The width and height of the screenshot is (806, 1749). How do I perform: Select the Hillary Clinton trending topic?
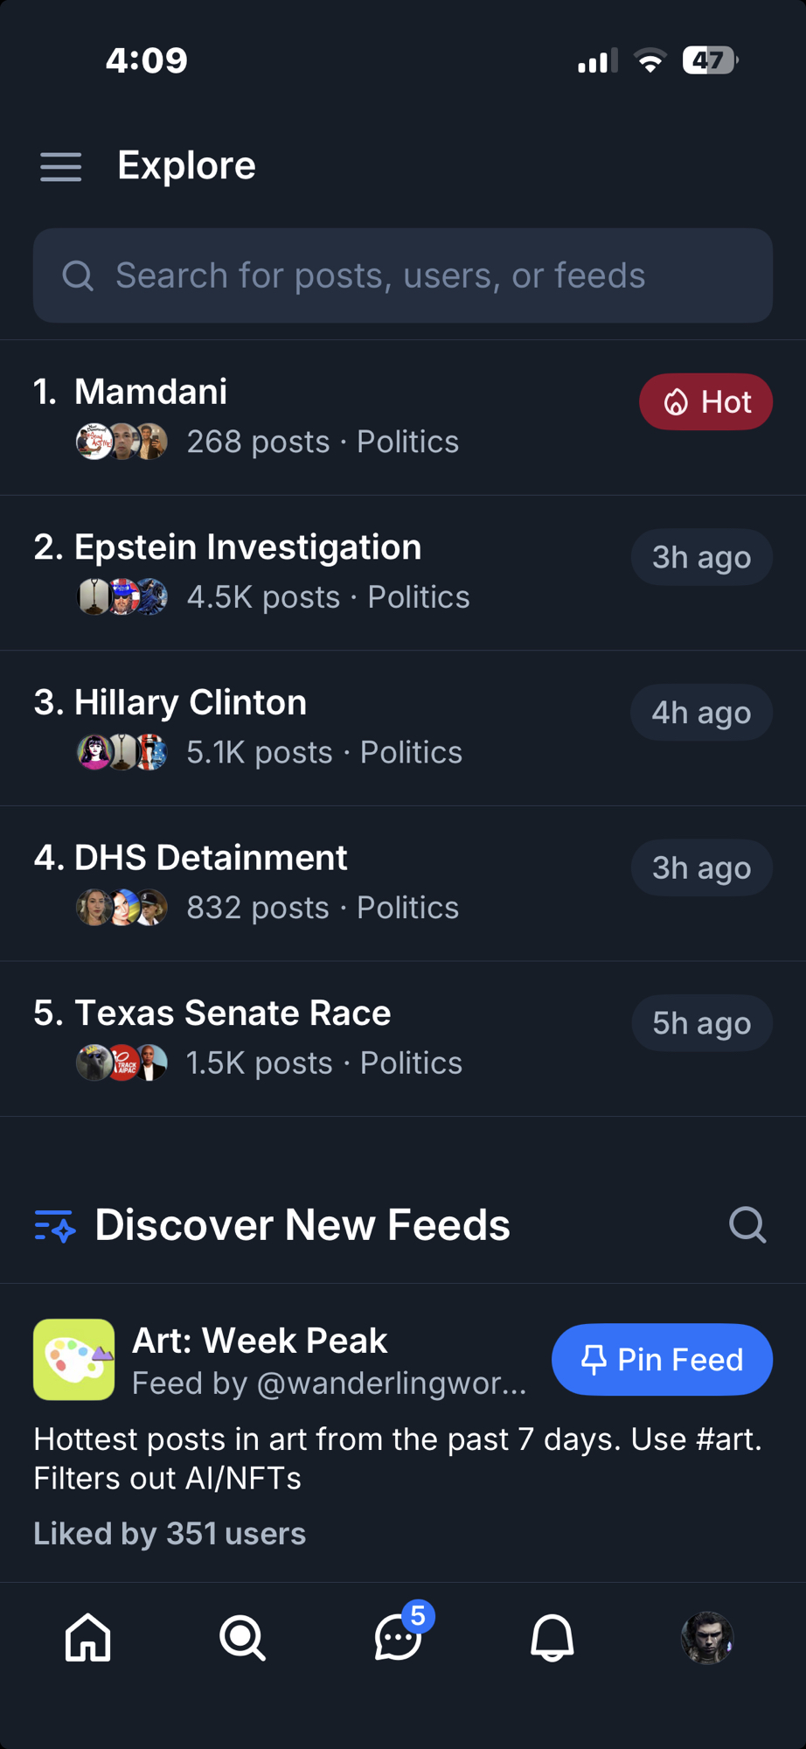coord(191,703)
